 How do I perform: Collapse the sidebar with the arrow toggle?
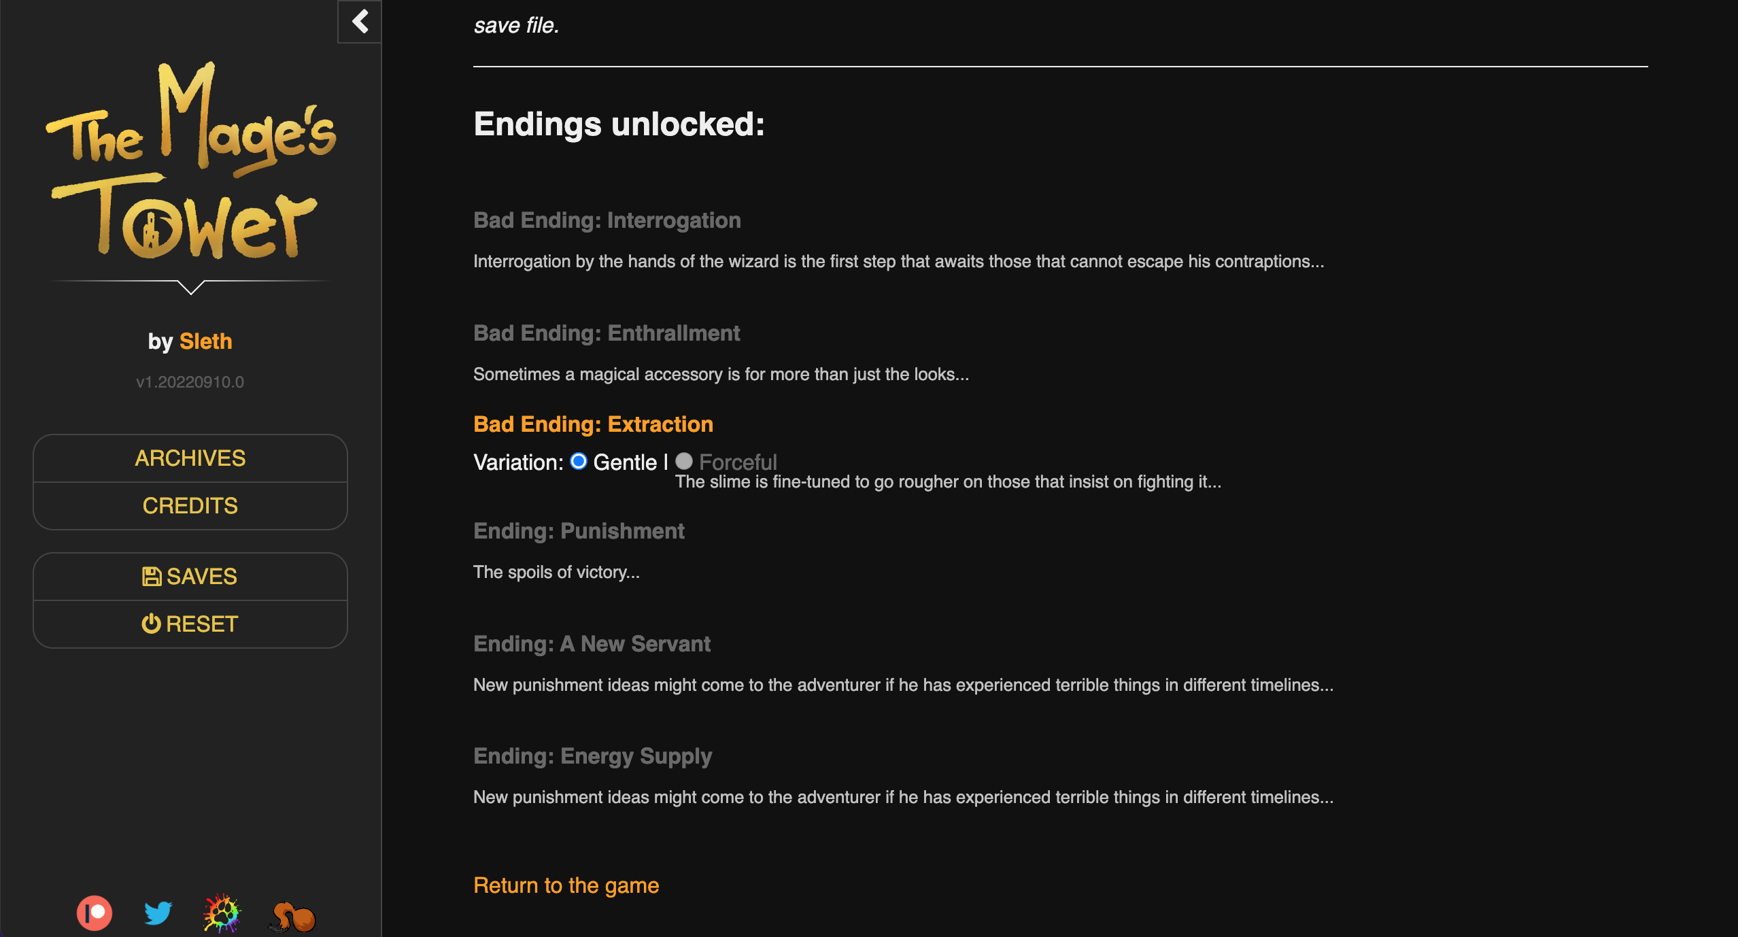pyautogui.click(x=360, y=22)
